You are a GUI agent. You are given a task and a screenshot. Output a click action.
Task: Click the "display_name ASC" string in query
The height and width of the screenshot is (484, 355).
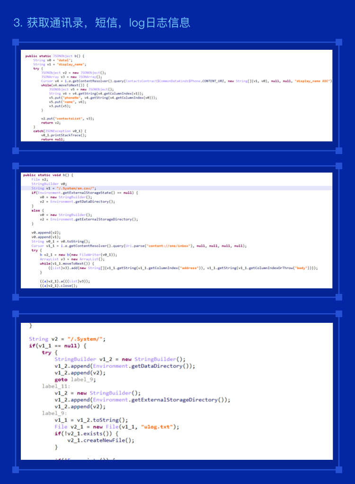point(312,81)
